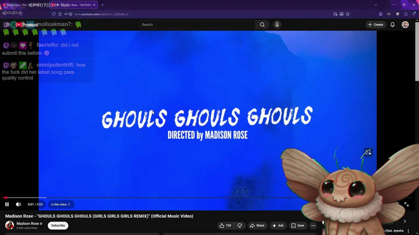
Task: Open the In this video chapters panel
Action: (x=61, y=204)
